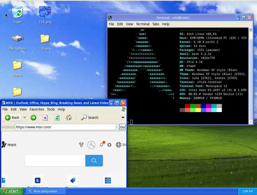Image resolution: width=257 pixels, height=195 pixels.
Task: Select the 139.png image file on desktop
Action: [x=45, y=15]
